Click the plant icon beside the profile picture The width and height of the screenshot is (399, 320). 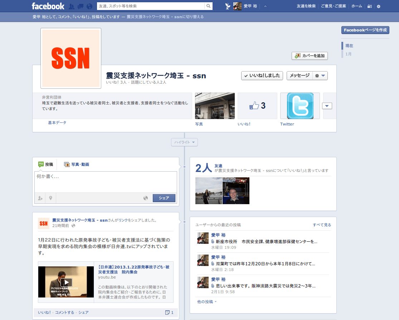[228, 6]
